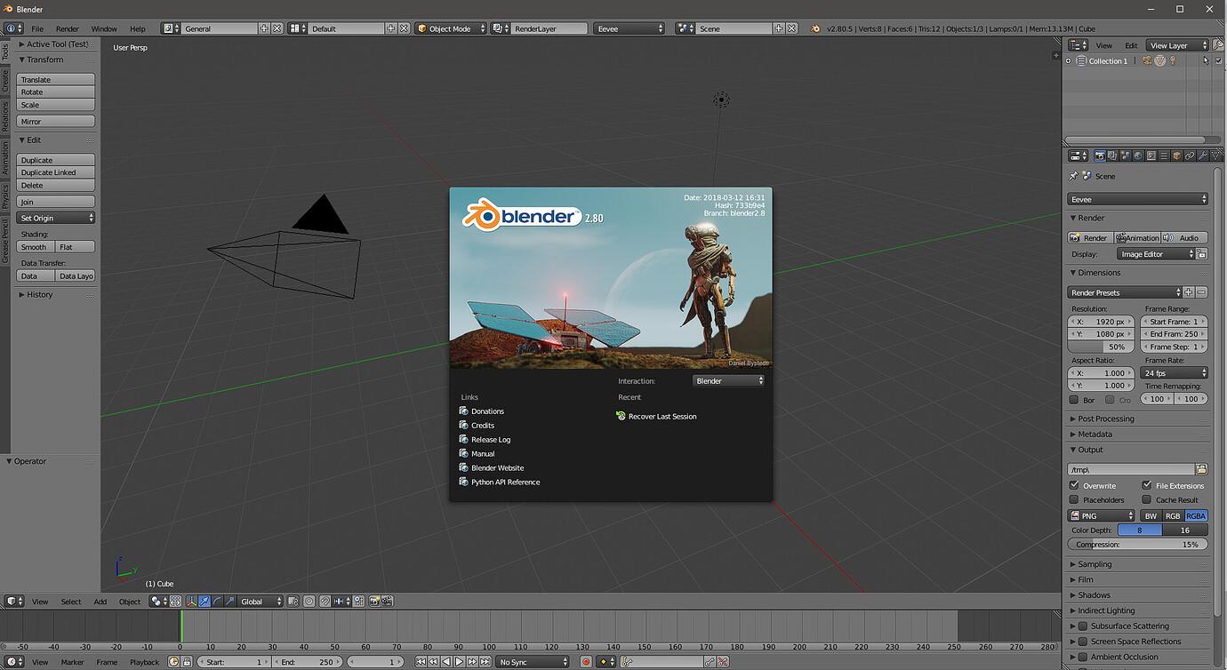
Task: Enable the Placeholders checkbox
Action: pos(1074,499)
